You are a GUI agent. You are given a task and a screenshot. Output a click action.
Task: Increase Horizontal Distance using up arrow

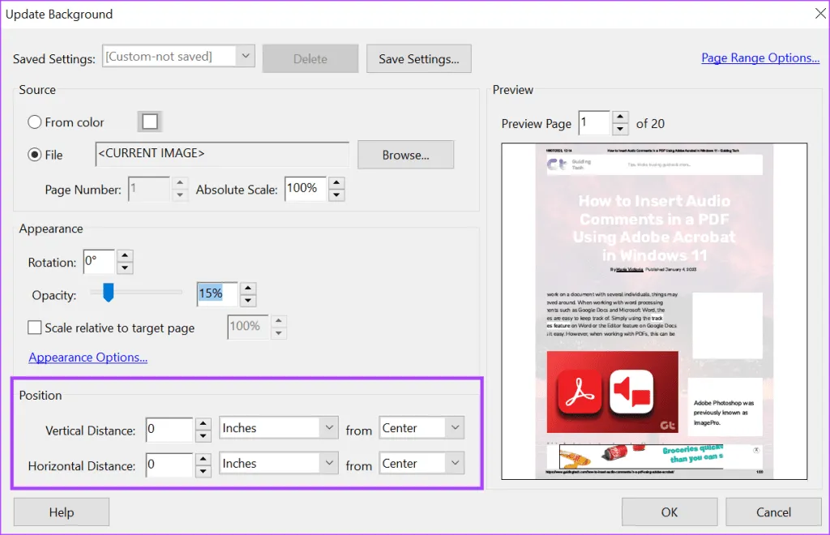pyautogui.click(x=203, y=458)
